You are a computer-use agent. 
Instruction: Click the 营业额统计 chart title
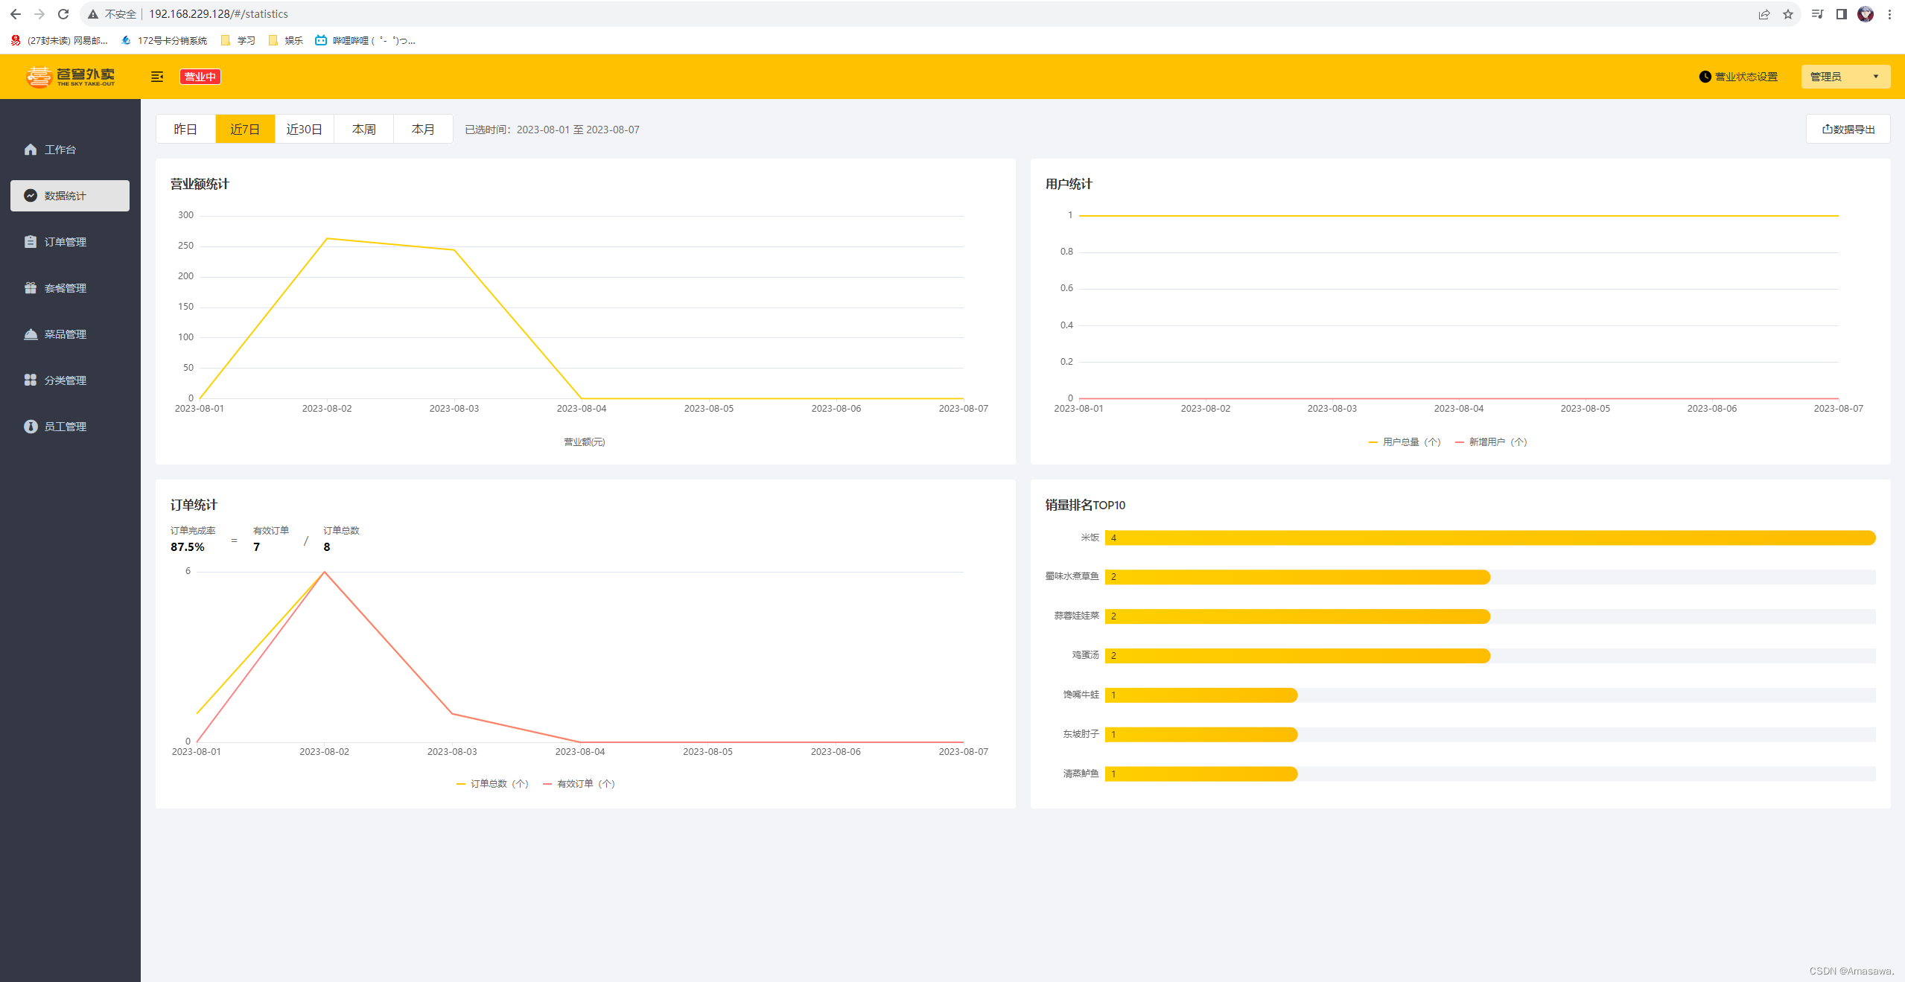[200, 184]
